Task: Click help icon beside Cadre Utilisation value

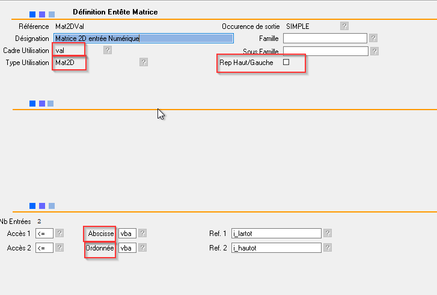Action: point(108,50)
